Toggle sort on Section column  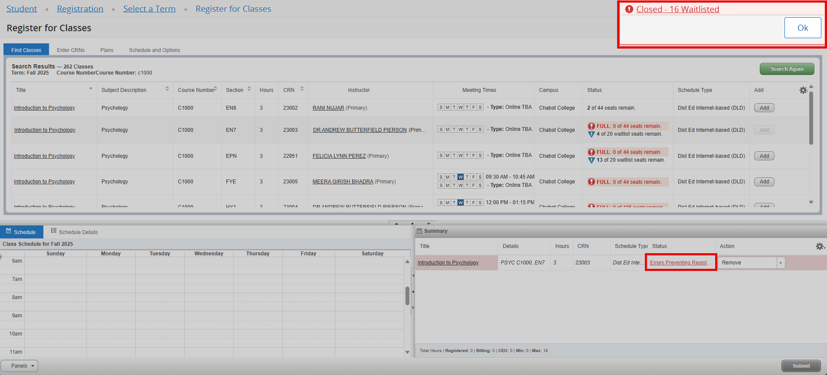tap(249, 89)
